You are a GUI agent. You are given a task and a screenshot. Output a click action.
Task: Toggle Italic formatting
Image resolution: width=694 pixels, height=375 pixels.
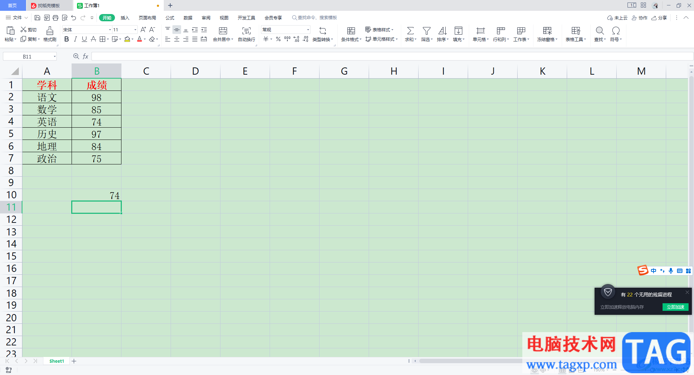click(x=75, y=39)
